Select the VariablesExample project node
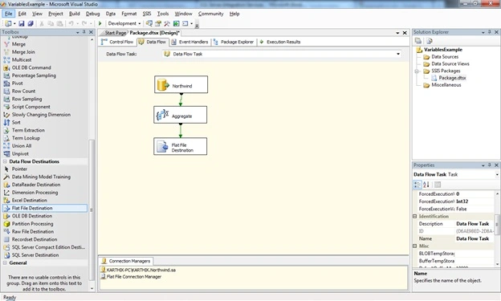The height and width of the screenshot is (301, 501). click(442, 50)
